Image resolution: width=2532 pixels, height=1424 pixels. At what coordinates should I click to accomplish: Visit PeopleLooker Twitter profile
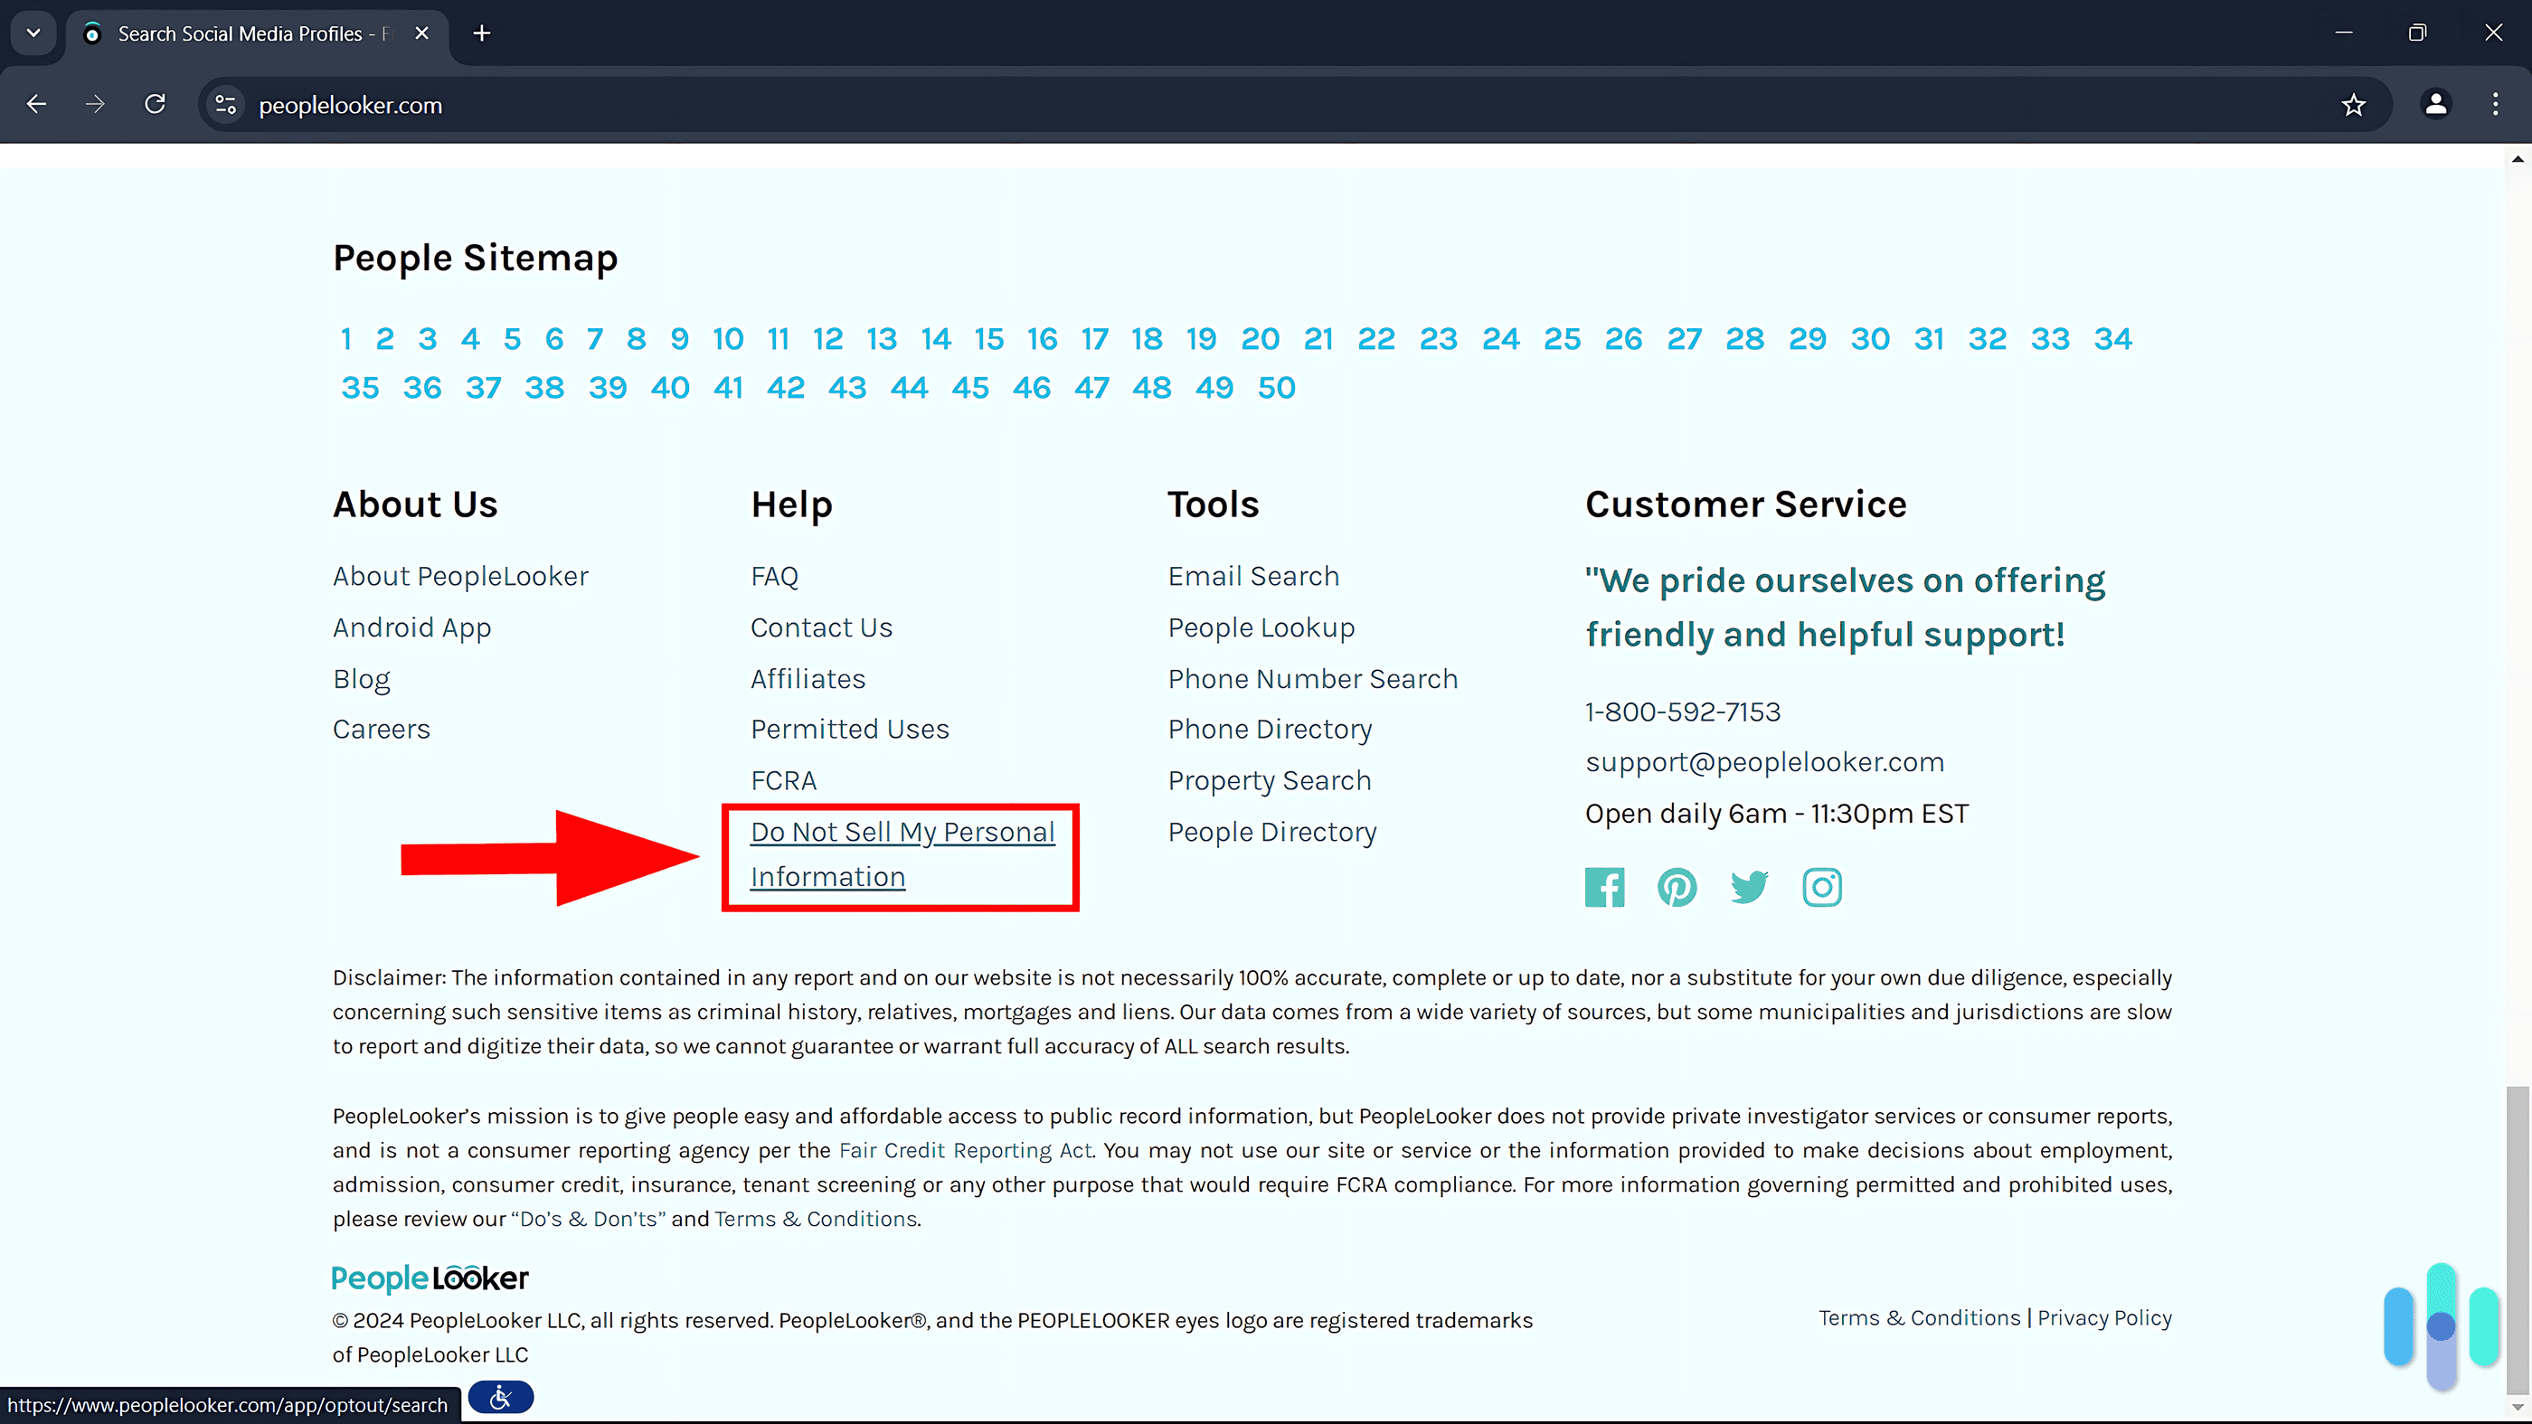[1750, 887]
